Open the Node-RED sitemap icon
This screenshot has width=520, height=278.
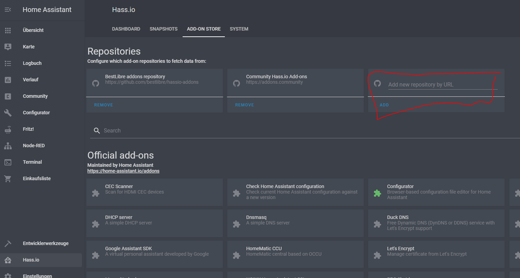point(8,146)
